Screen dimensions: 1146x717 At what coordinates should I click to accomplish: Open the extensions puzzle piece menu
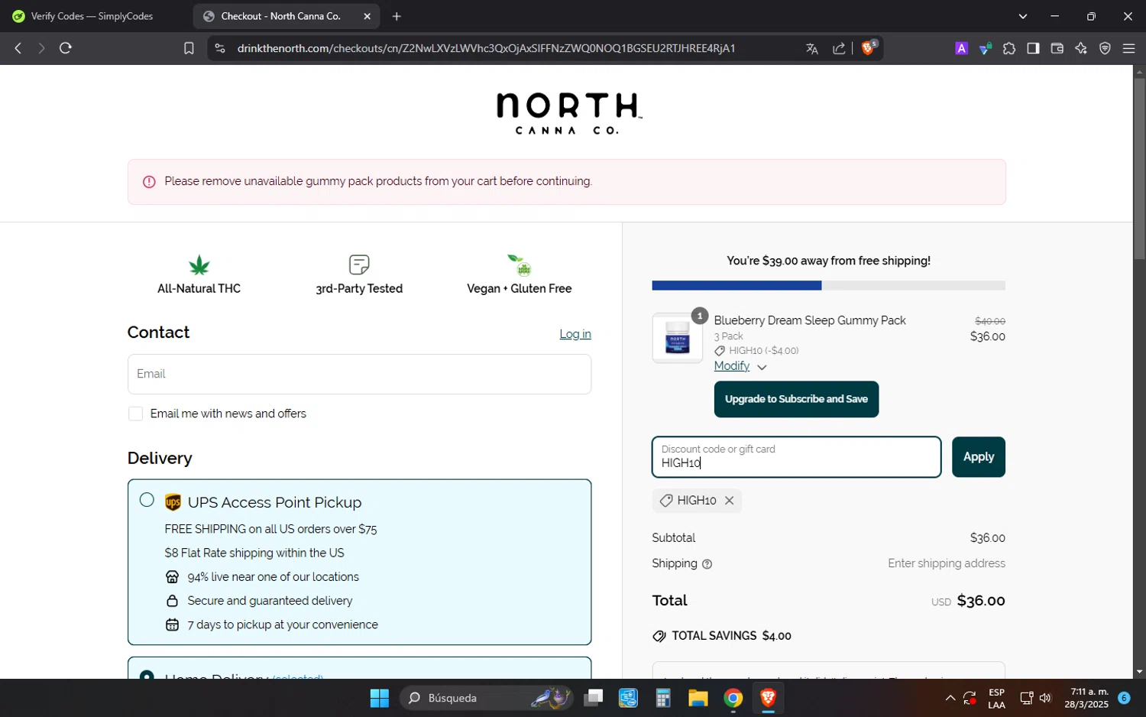(1009, 48)
